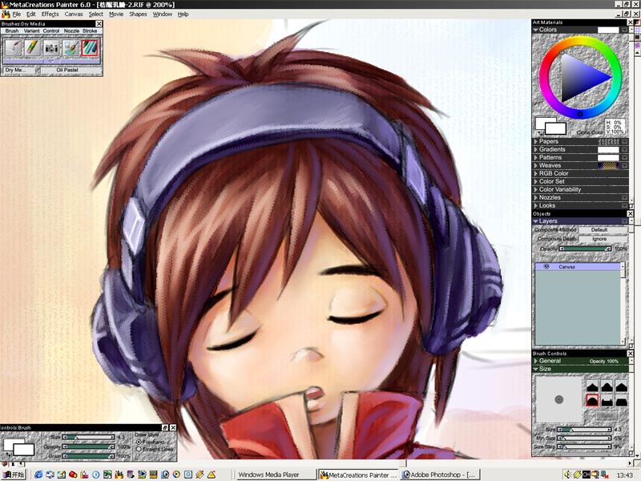Open the Movie menu
Screen dimensions: 641x481
(116, 14)
